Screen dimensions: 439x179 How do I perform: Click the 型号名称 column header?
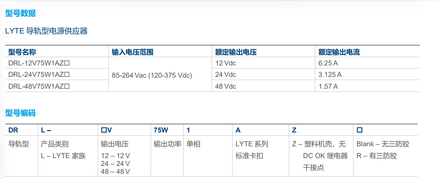22,52
